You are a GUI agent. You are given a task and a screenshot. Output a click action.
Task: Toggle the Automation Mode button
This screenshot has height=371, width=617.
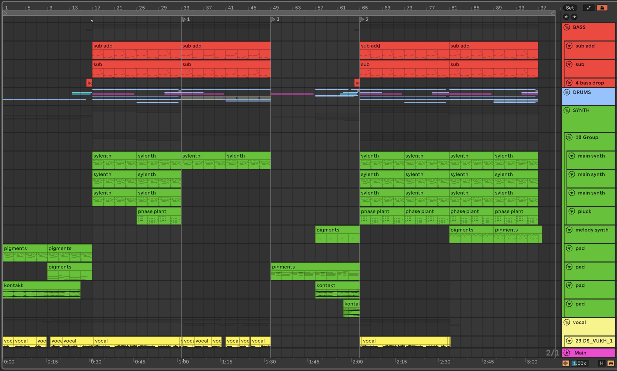589,8
